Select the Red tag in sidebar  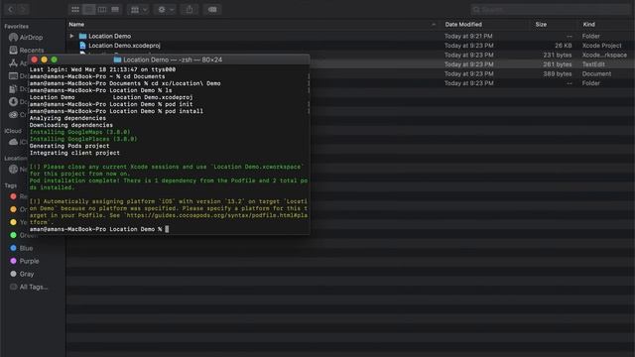18,196
